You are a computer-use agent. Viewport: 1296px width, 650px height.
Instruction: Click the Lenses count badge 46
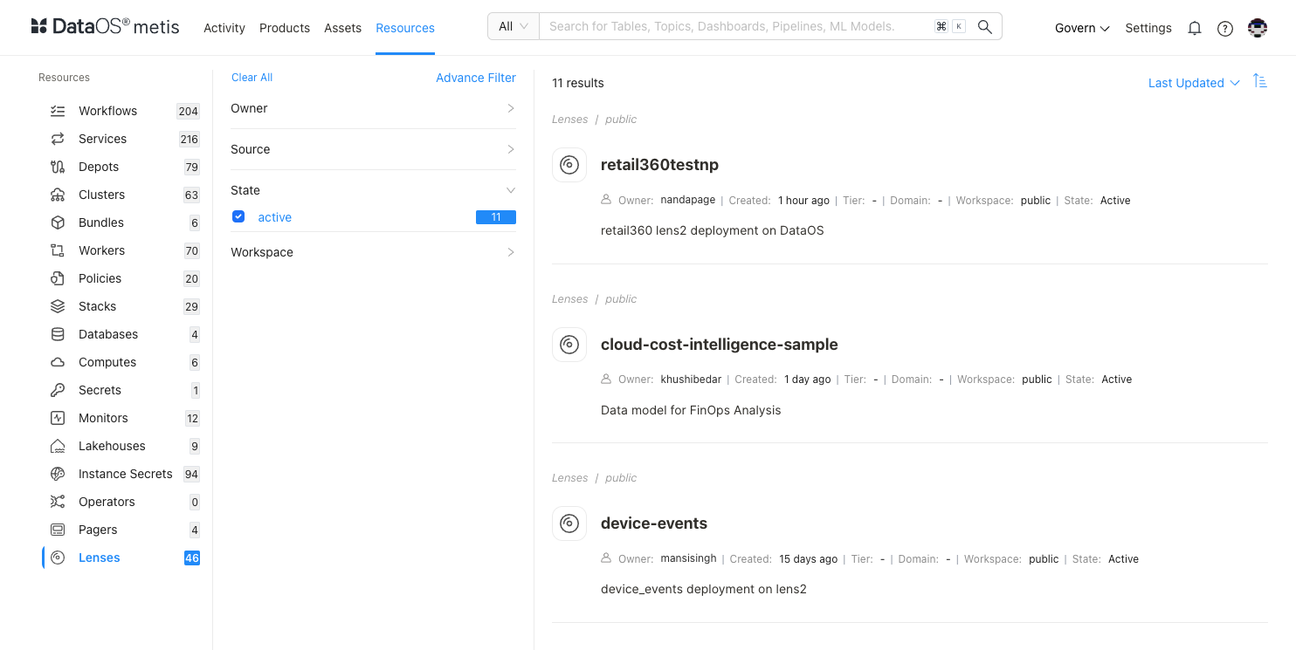192,558
